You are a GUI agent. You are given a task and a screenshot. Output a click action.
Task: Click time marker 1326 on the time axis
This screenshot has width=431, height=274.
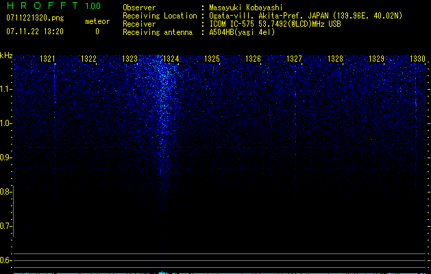253,59
